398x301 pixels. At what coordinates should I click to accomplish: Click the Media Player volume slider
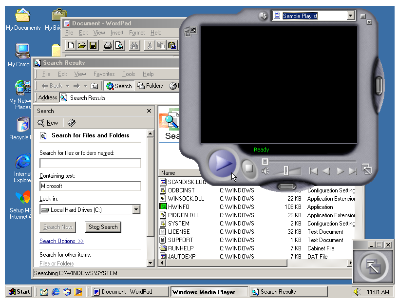(x=286, y=170)
